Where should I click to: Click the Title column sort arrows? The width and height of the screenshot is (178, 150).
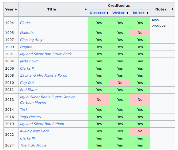[x=86, y=9]
